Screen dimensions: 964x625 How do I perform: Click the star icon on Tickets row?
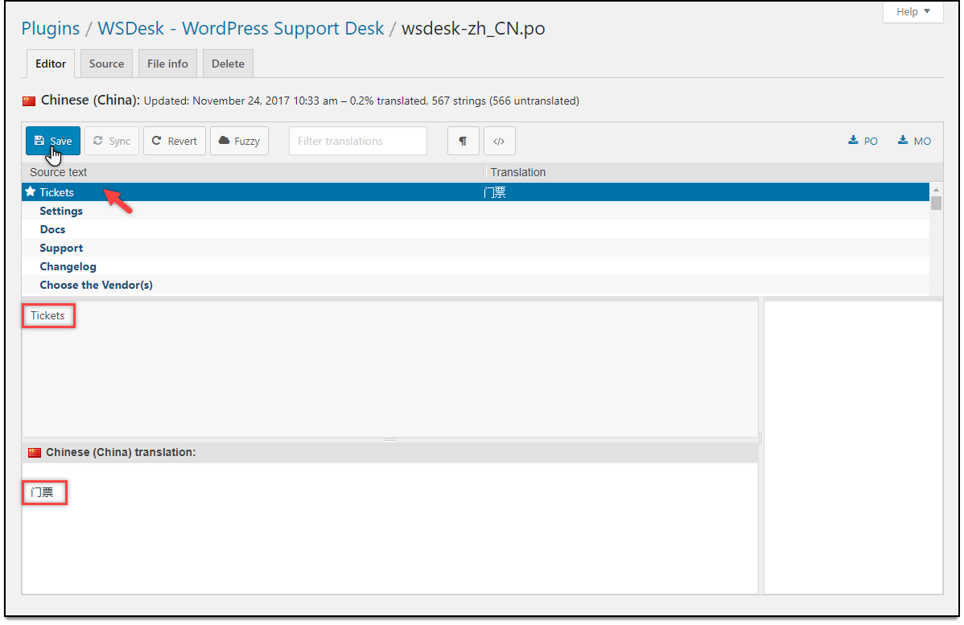point(30,191)
